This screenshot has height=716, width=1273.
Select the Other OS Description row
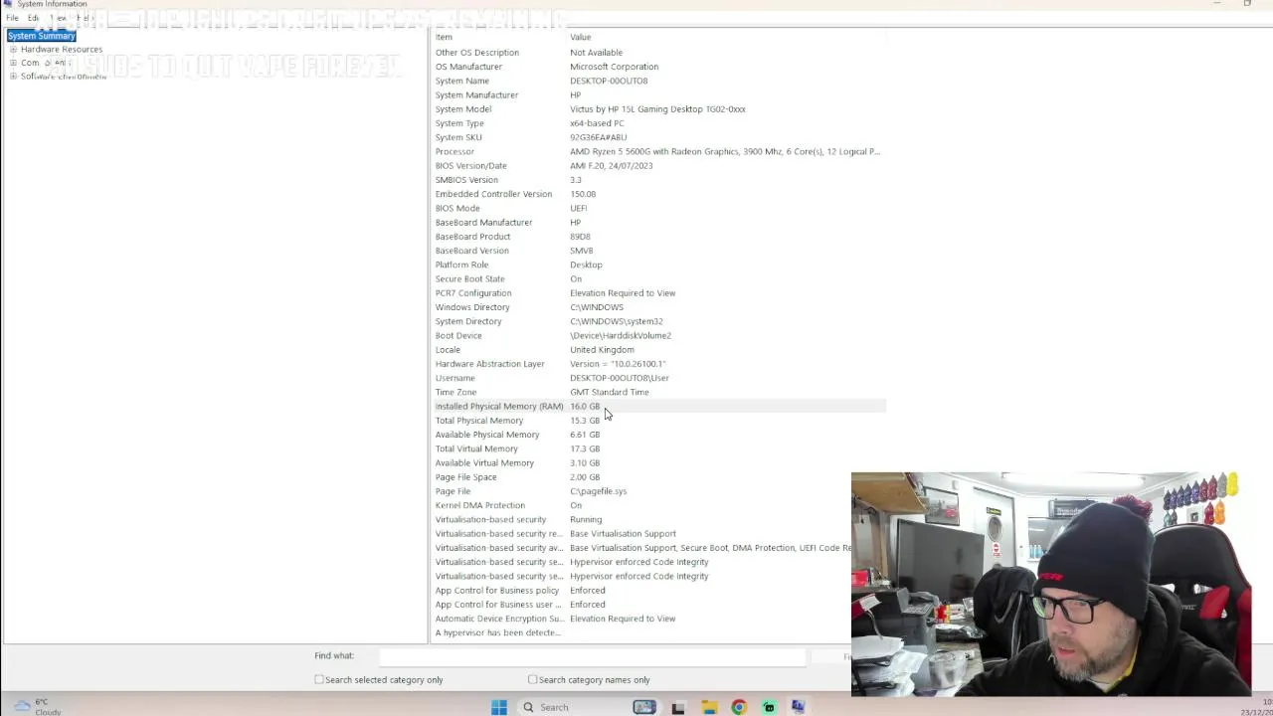pos(657,53)
